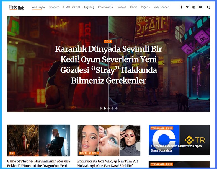
Task: Select the second slider dot
Action: click(x=105, y=108)
